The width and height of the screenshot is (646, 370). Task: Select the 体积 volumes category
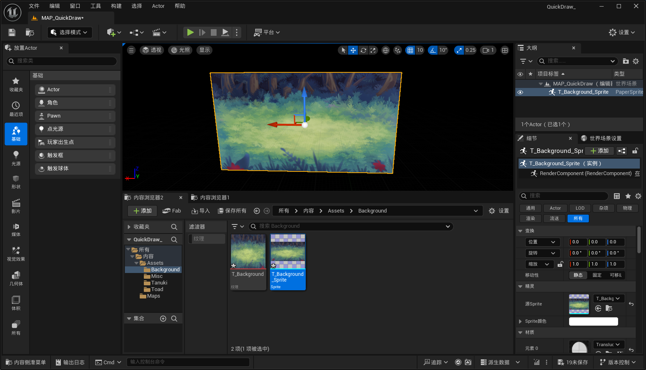pyautogui.click(x=16, y=303)
